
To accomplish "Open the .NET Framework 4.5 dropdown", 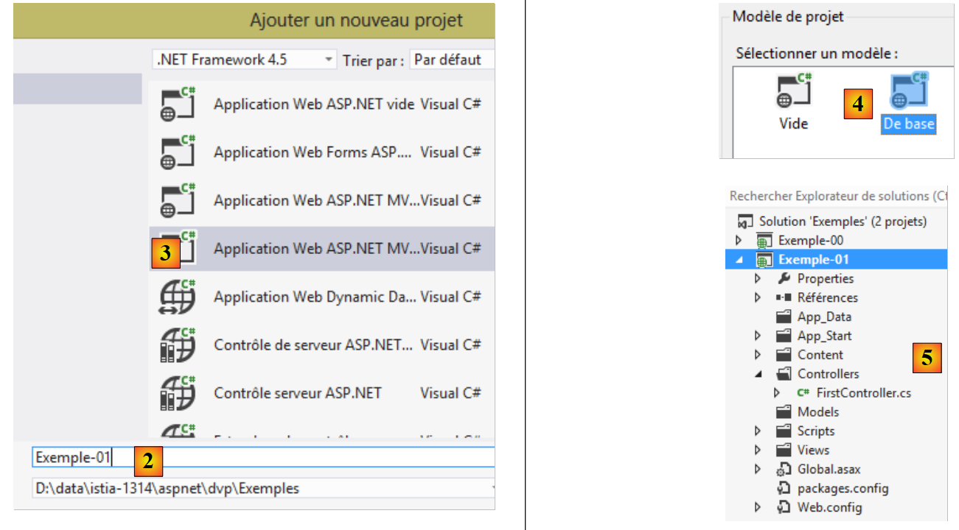I will 243,60.
